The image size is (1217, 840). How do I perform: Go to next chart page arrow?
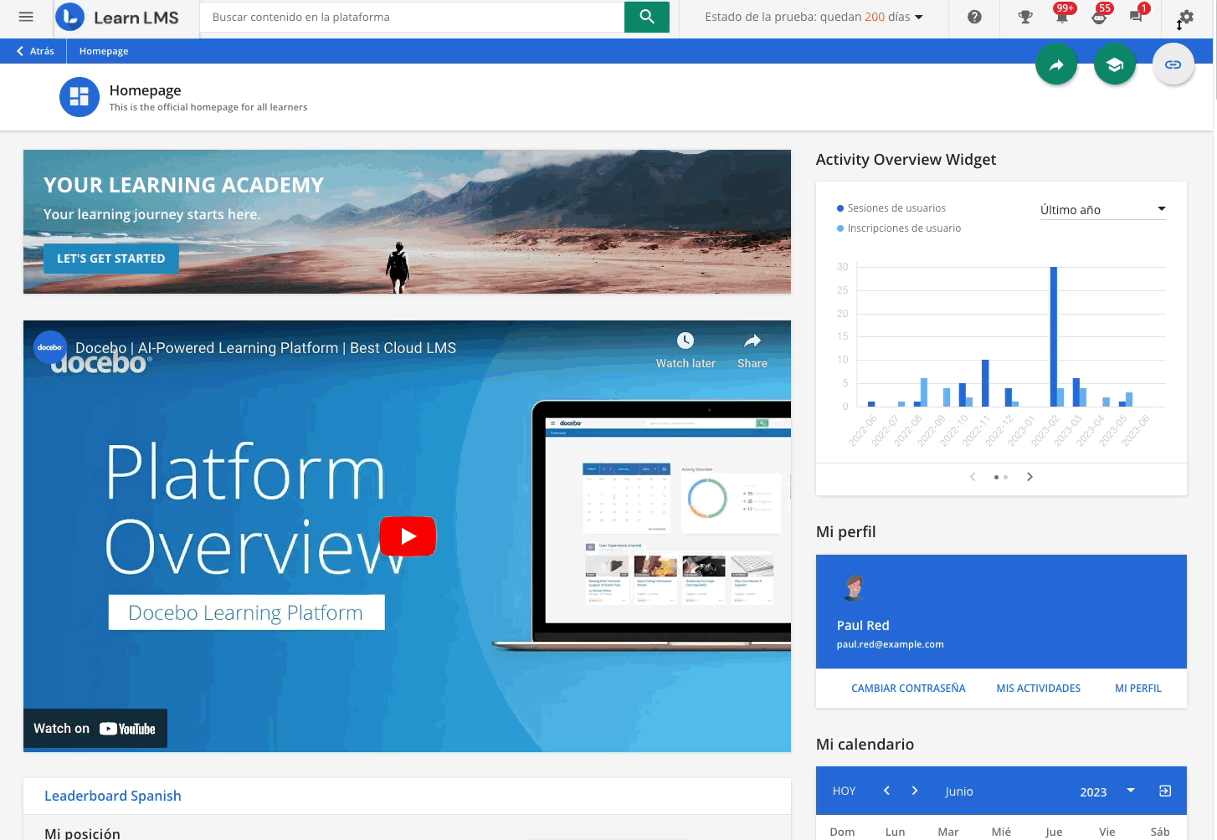(1030, 477)
